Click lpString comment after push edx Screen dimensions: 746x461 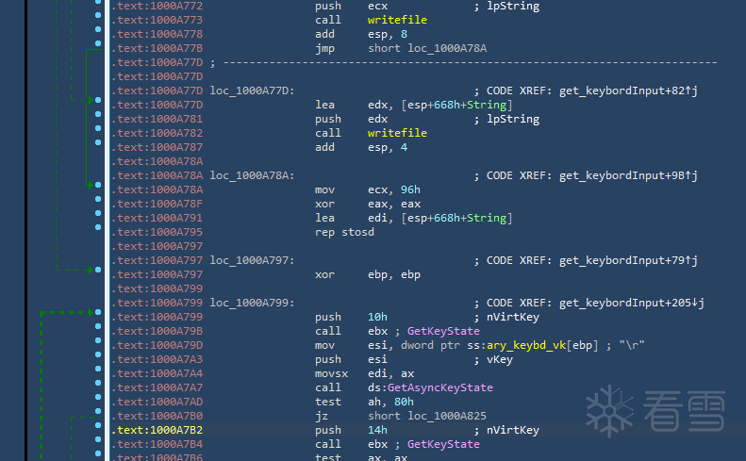513,119
